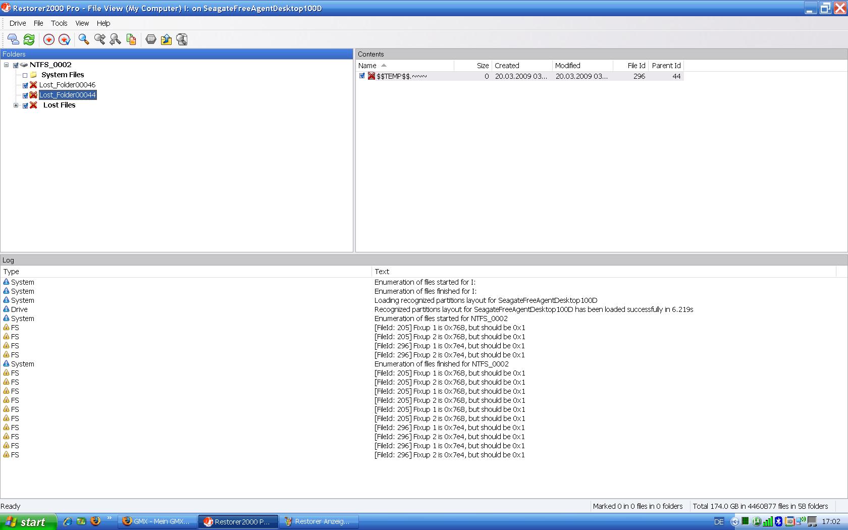Sort contents by the Name column header

point(405,66)
